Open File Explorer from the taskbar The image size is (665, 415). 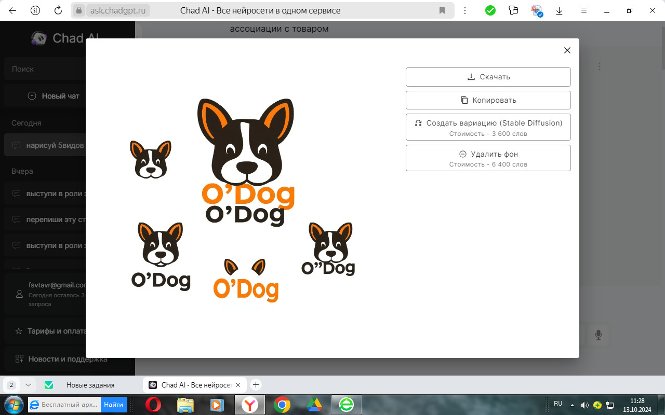tap(185, 405)
